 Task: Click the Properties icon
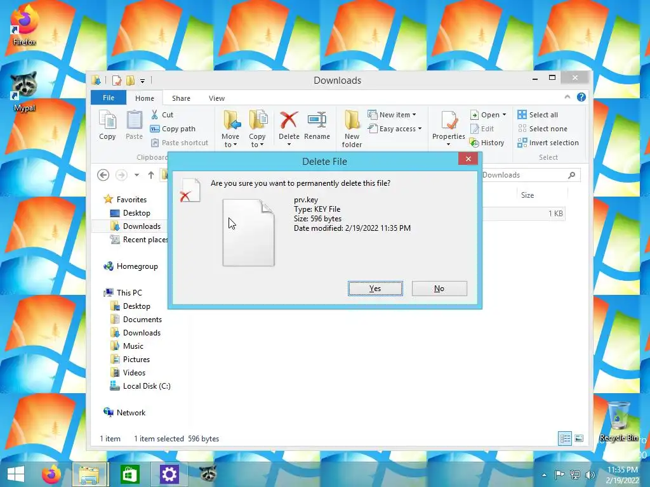click(x=449, y=121)
